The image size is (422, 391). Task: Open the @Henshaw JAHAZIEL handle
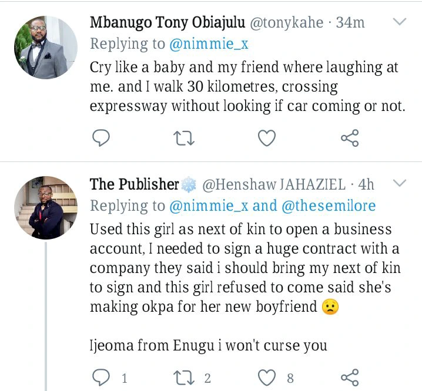(x=274, y=184)
